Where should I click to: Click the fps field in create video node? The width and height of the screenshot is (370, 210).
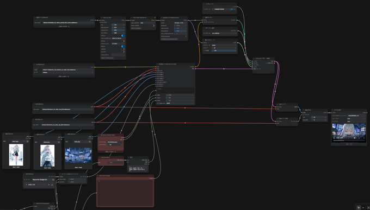point(318,117)
